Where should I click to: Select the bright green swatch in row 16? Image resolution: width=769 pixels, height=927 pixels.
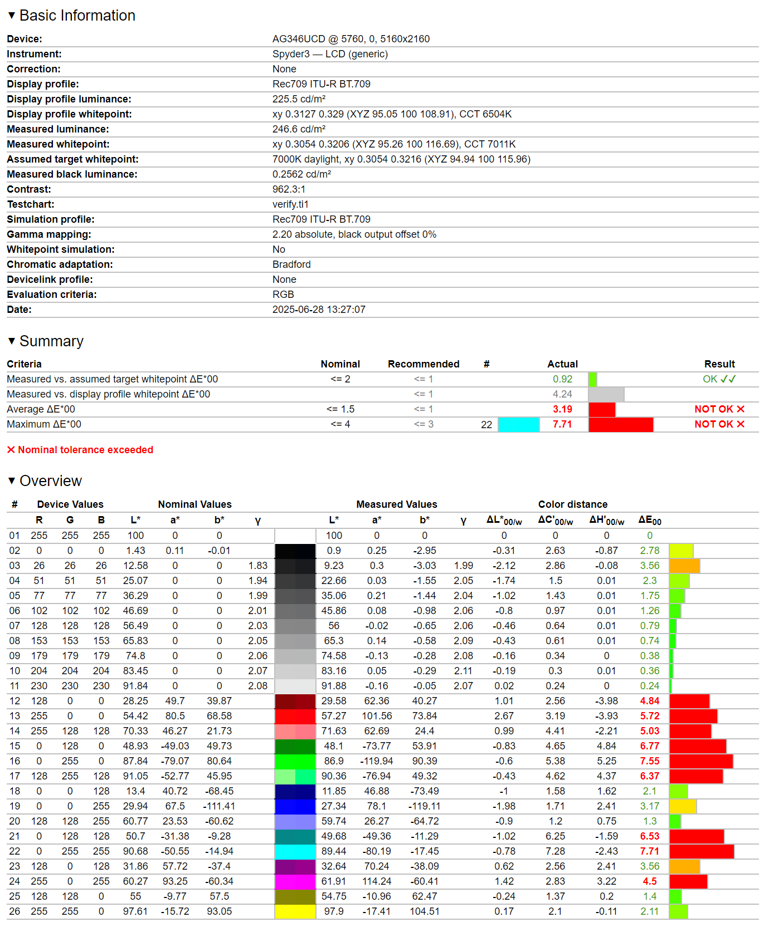tap(295, 761)
